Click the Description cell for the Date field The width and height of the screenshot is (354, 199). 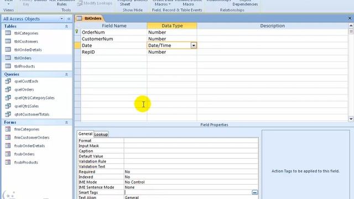(x=272, y=45)
